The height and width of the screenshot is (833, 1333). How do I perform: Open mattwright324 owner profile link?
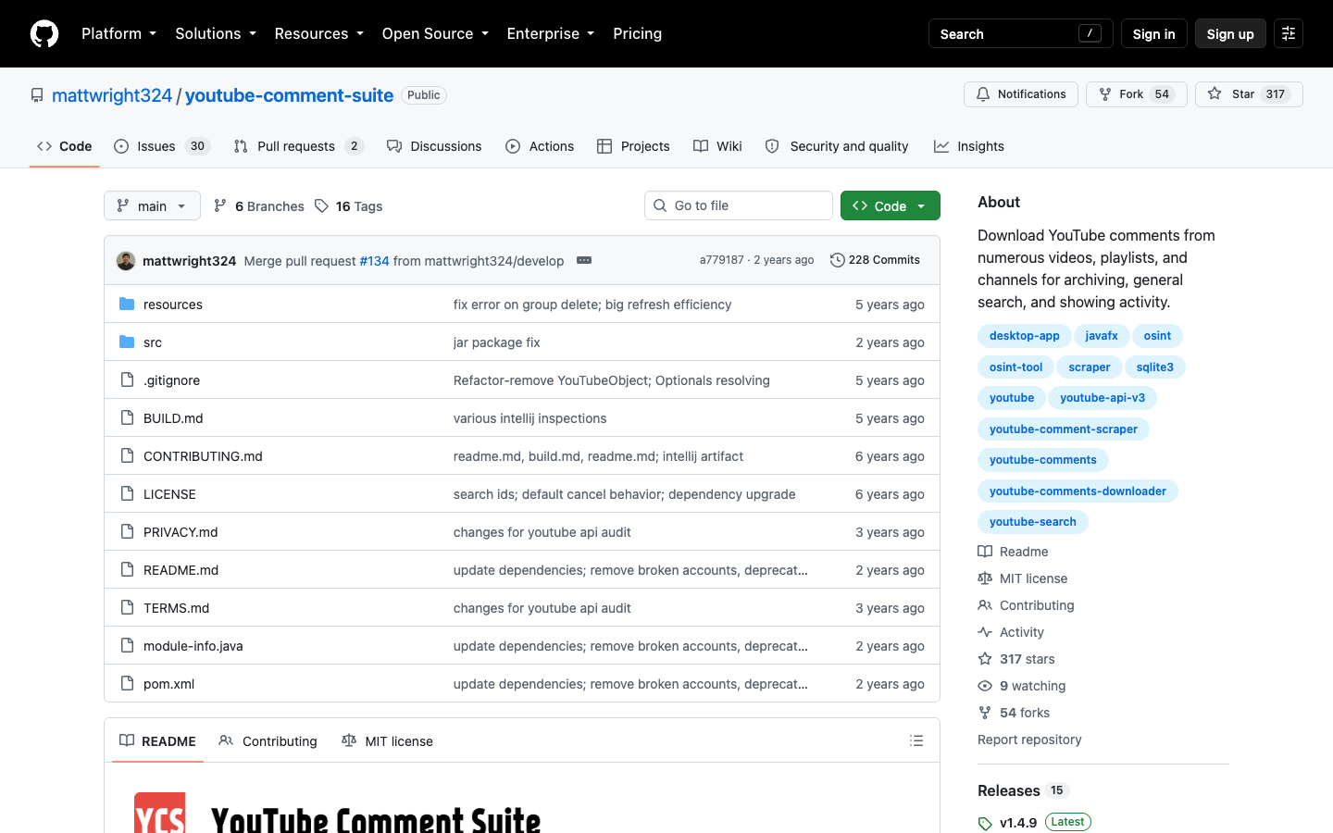tap(112, 95)
